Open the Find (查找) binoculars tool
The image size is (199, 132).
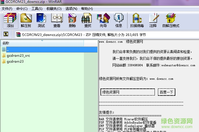tap(88, 20)
